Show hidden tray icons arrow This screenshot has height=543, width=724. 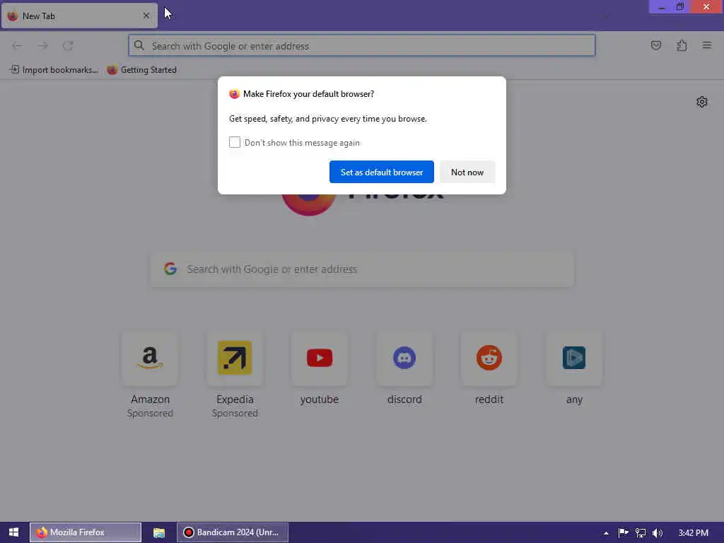[606, 533]
